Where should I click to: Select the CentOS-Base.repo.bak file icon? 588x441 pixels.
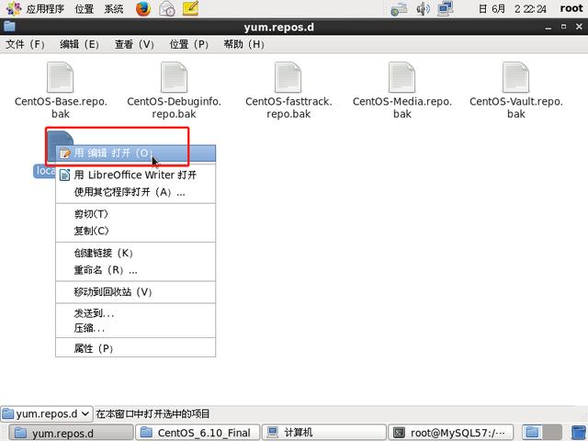(x=60, y=77)
